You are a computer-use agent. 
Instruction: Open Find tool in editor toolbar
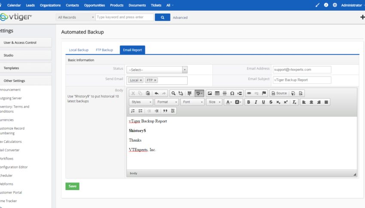[x=173, y=93]
